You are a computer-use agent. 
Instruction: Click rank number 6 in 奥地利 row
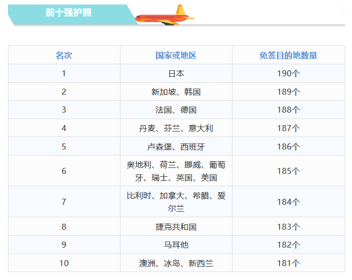[x=64, y=171]
